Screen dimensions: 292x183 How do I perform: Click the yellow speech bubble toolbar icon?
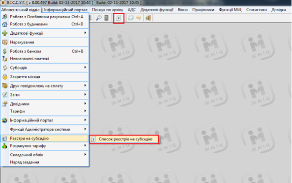[x=139, y=18]
